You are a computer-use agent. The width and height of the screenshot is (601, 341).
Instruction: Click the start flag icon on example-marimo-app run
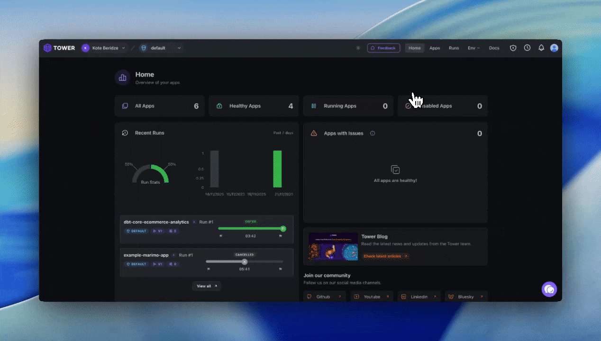(209, 269)
